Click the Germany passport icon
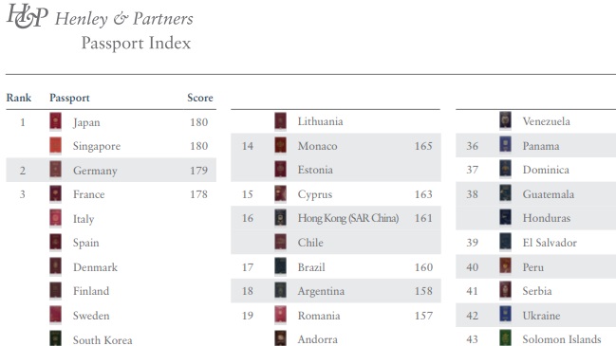This screenshot has width=616, height=346. [55, 170]
